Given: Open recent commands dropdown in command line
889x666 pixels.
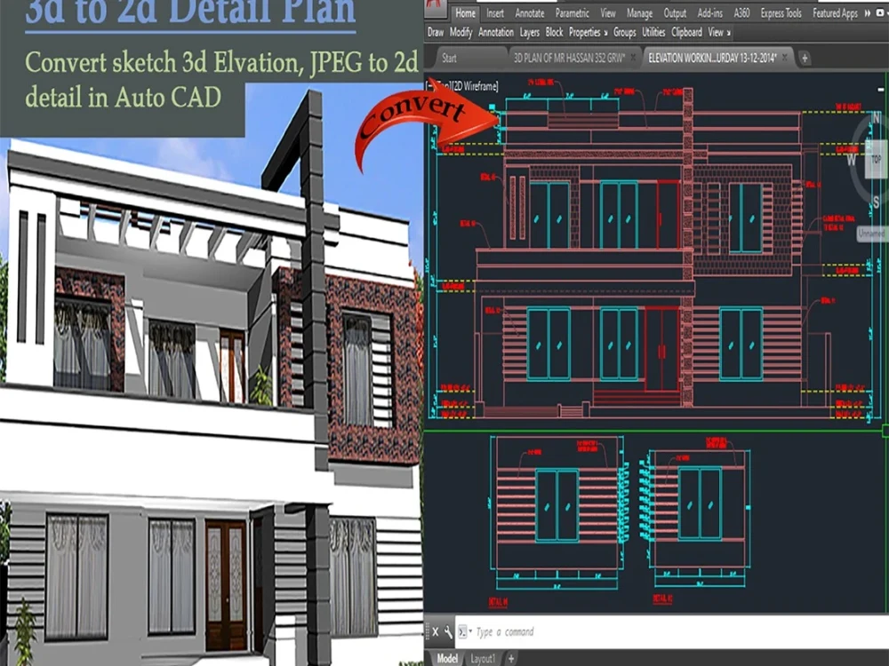Looking at the screenshot, I should click(470, 632).
